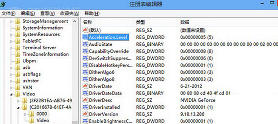
Task: Select the usb key label
Action: click(26, 68)
